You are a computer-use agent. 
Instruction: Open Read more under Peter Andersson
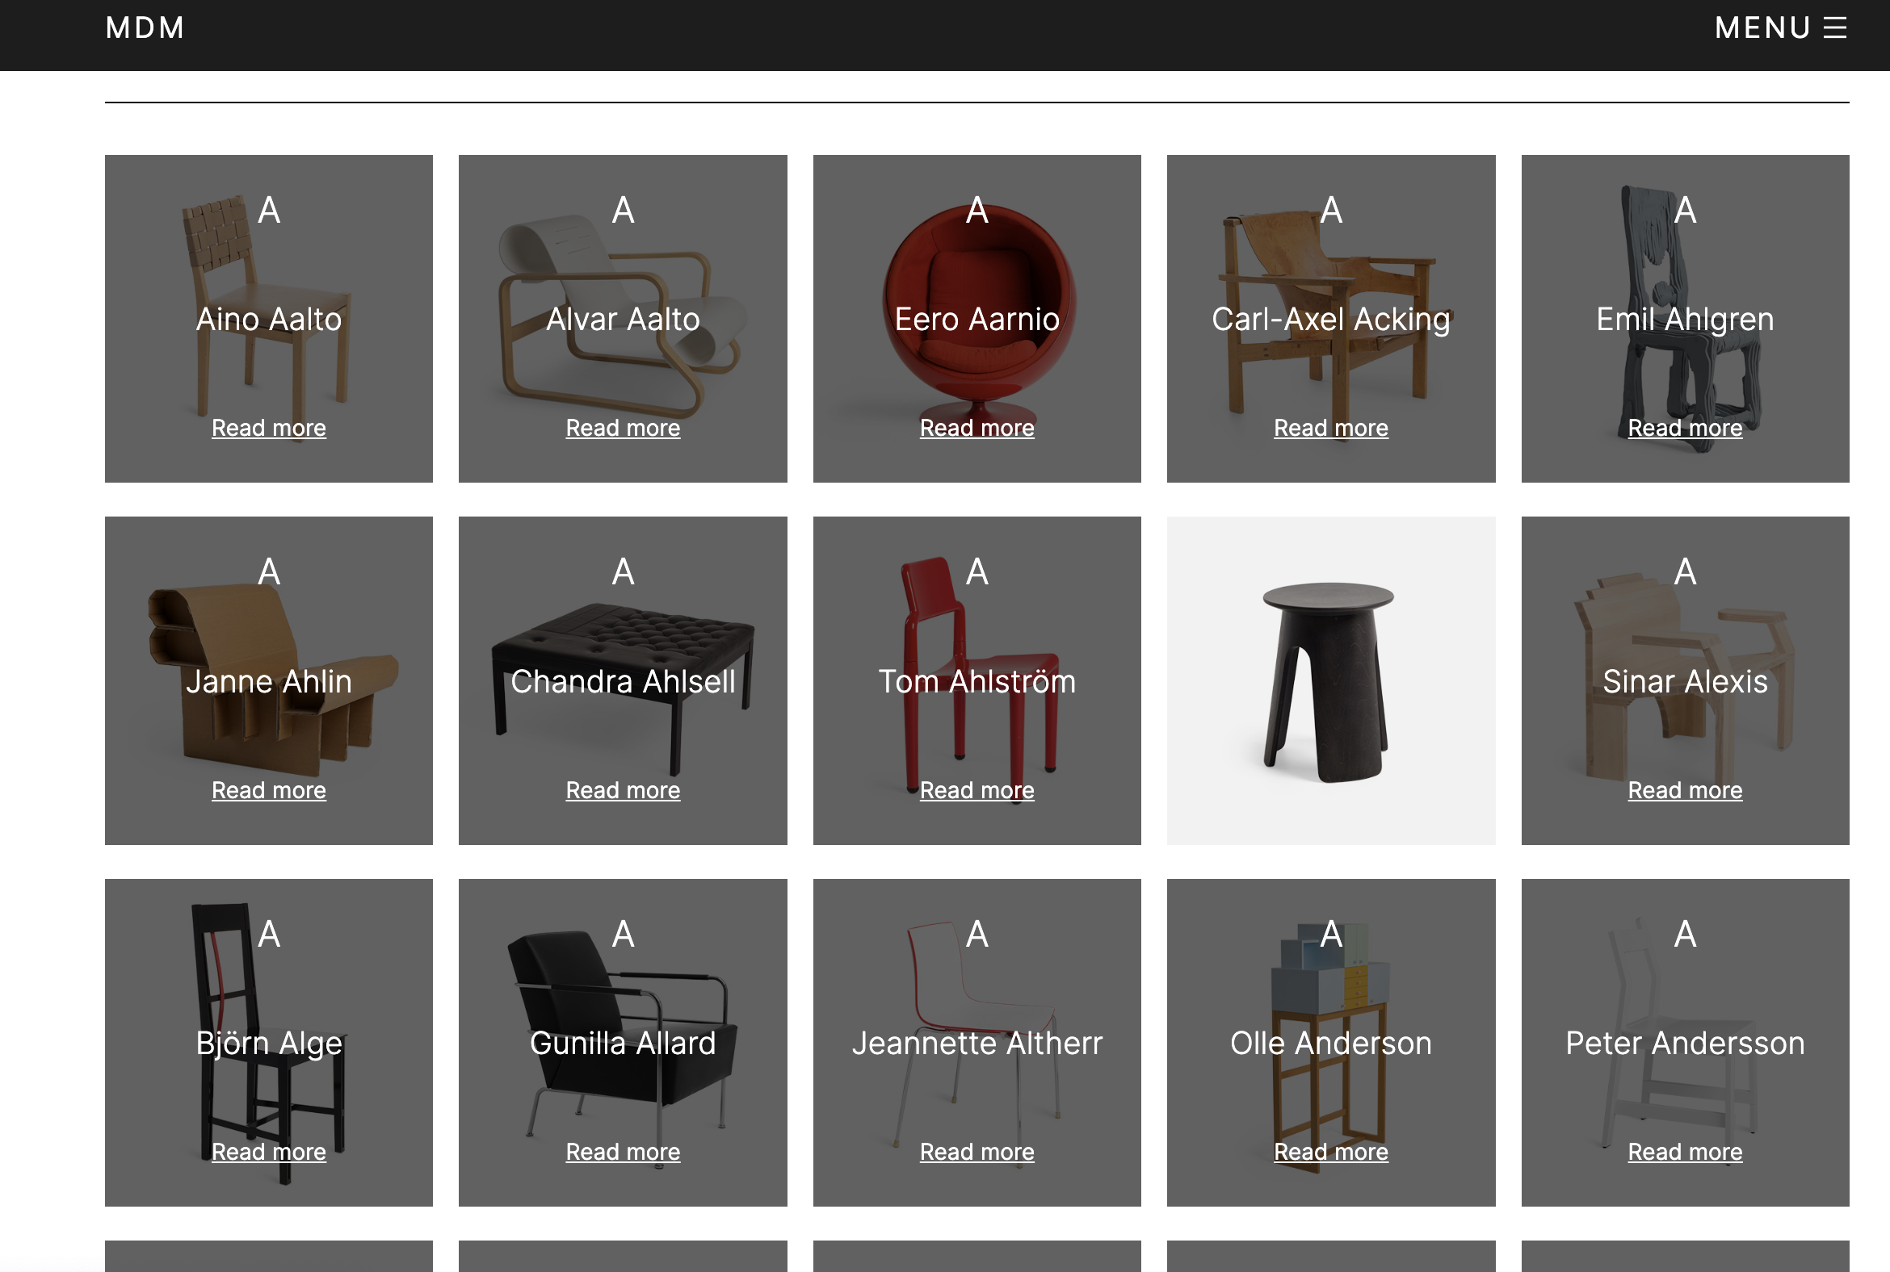click(1685, 1151)
